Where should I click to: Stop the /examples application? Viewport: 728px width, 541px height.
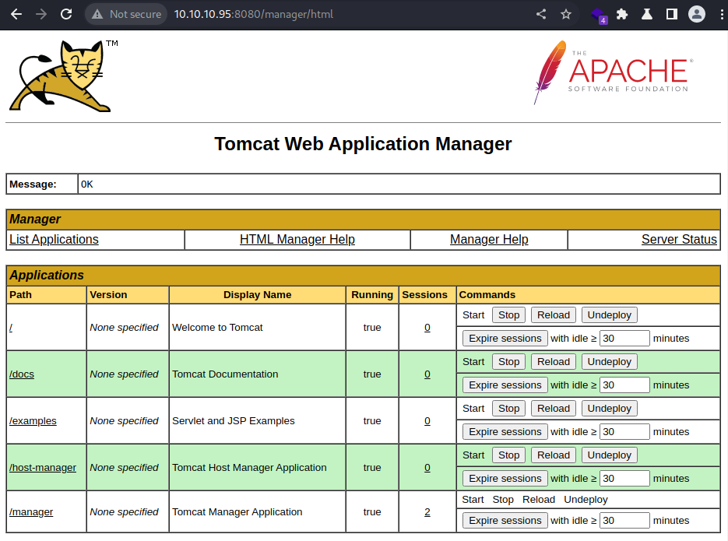[509, 409]
